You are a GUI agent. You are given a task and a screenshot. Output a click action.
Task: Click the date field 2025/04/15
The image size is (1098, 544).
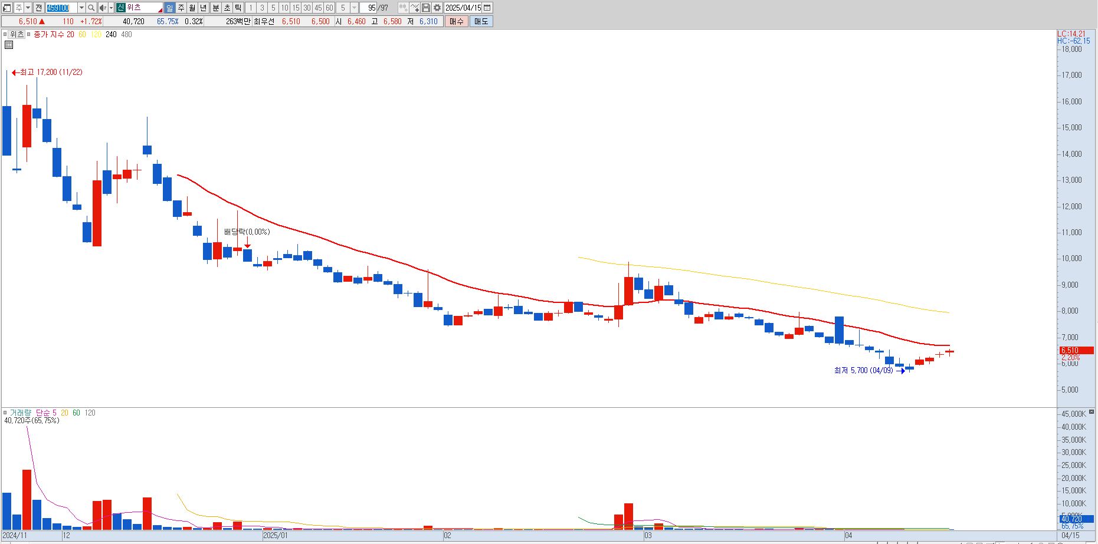point(463,8)
